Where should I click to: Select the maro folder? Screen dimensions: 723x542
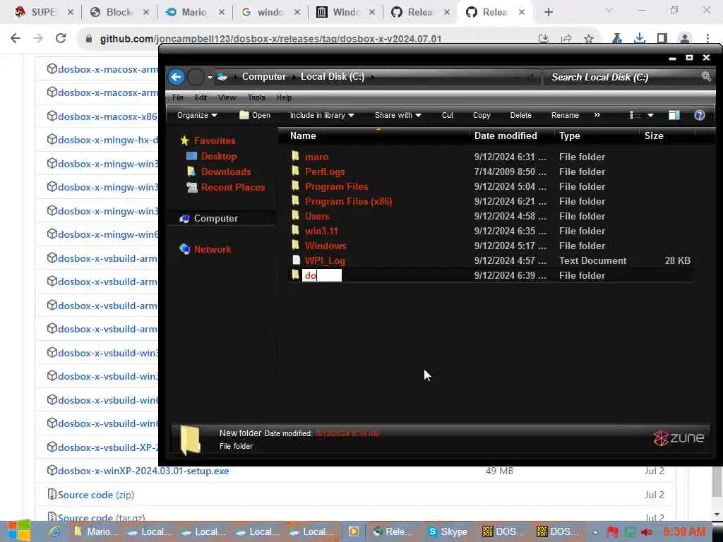(x=316, y=157)
